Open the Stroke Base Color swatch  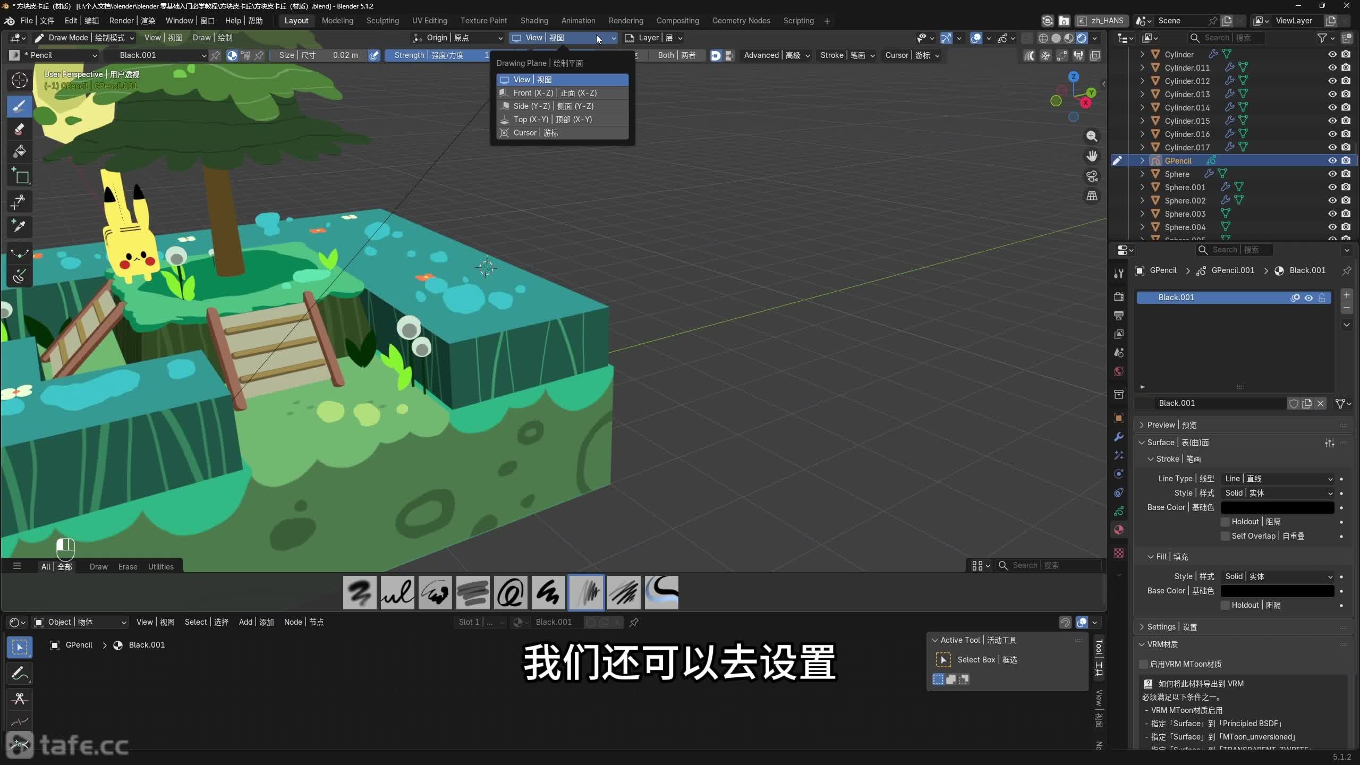(1278, 507)
